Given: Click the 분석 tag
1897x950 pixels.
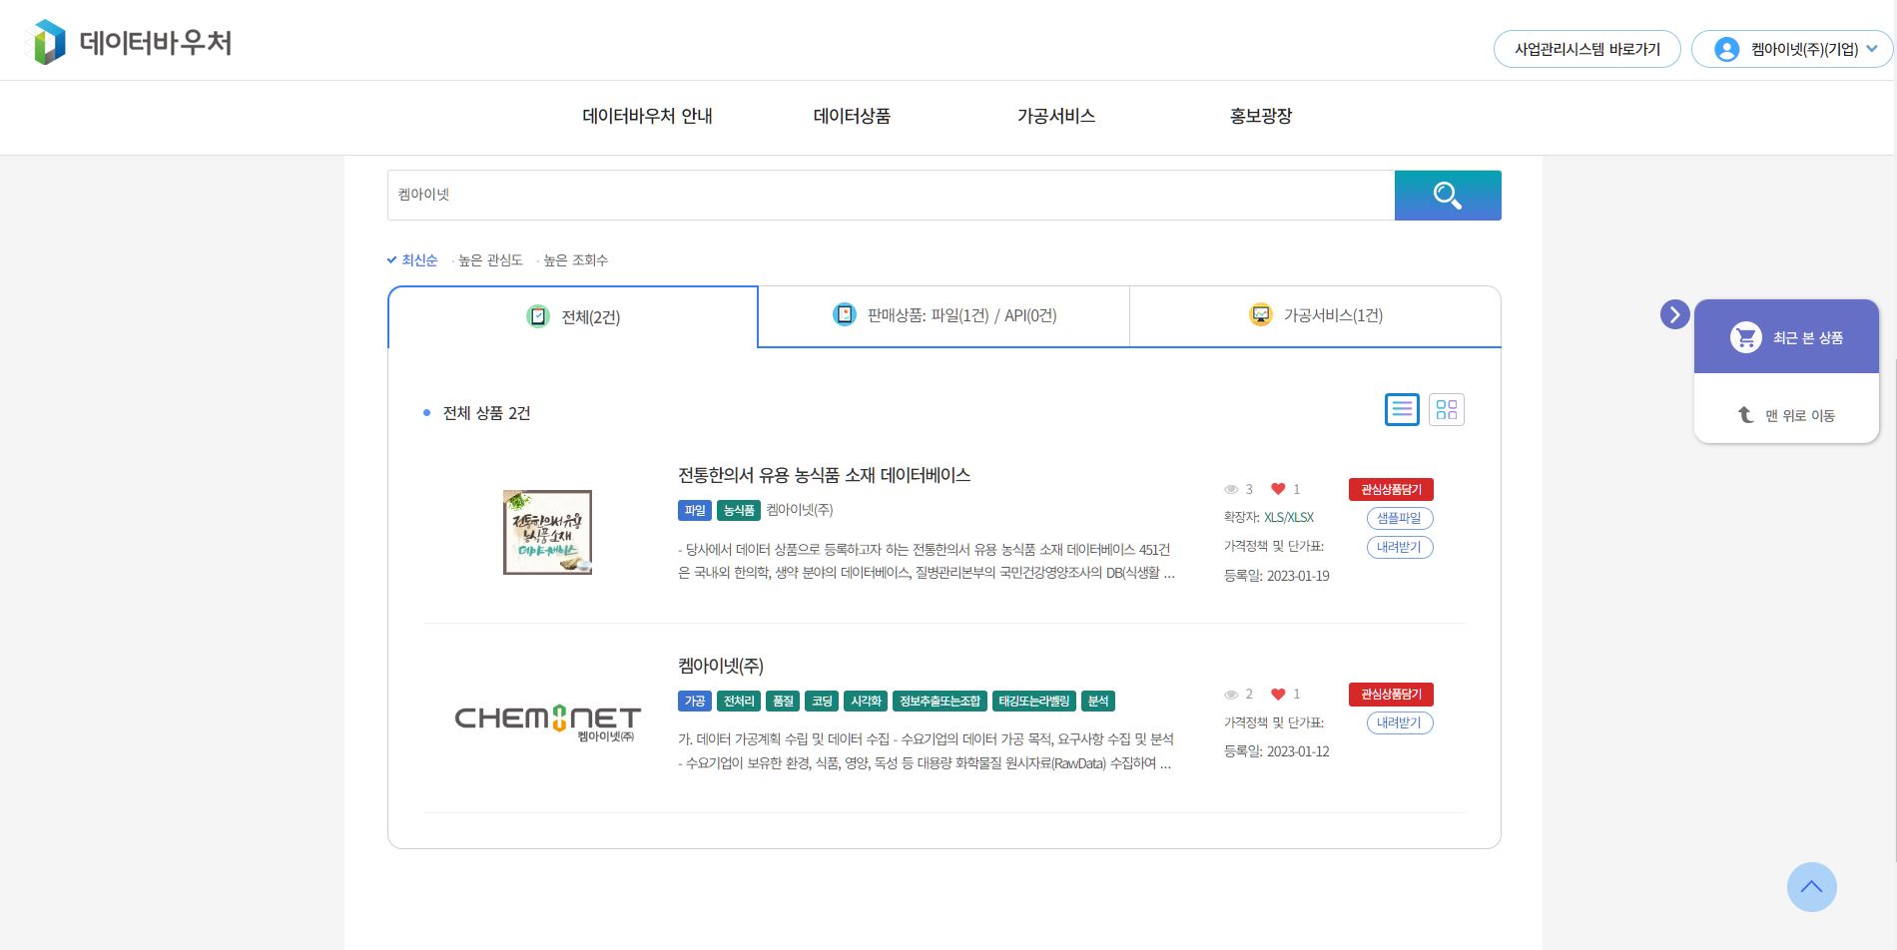Looking at the screenshot, I should pyautogui.click(x=1097, y=702).
